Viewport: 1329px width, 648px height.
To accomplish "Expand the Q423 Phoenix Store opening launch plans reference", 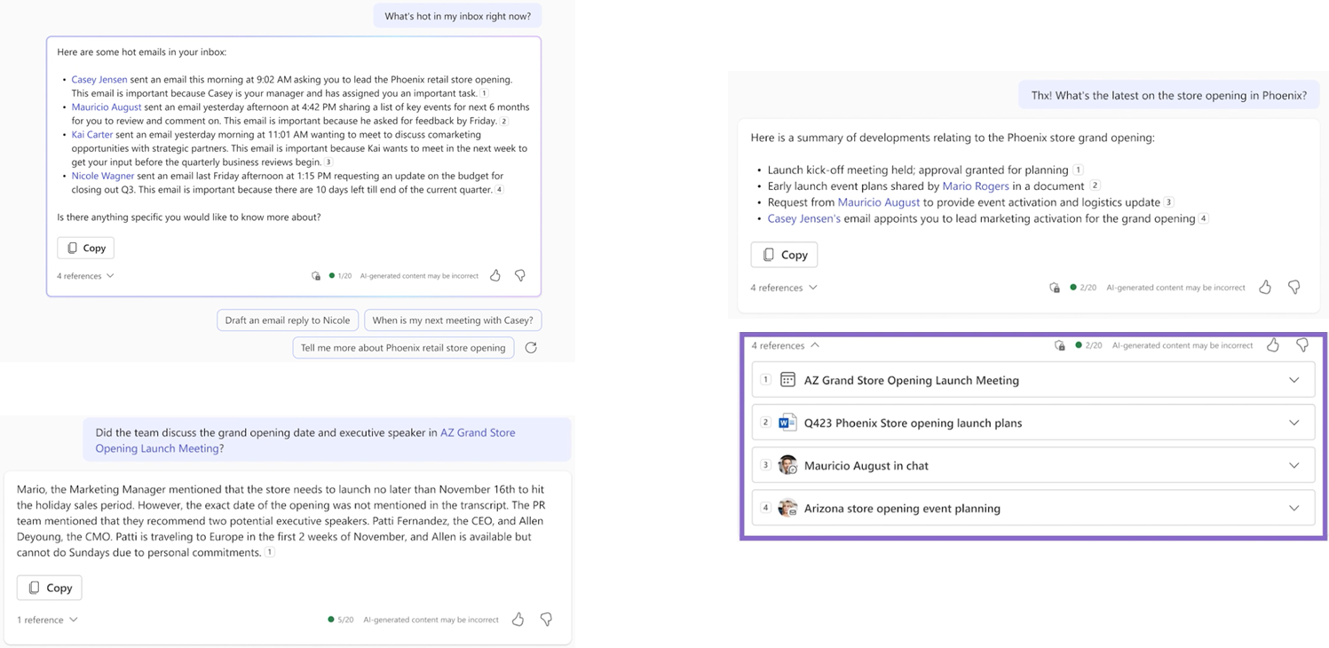I will [1293, 423].
